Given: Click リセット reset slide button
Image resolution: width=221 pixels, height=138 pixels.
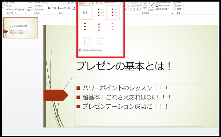Looking at the screenshot, I should [x=39, y=6].
